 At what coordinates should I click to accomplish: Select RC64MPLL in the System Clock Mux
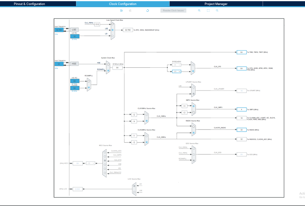[x=108, y=71]
